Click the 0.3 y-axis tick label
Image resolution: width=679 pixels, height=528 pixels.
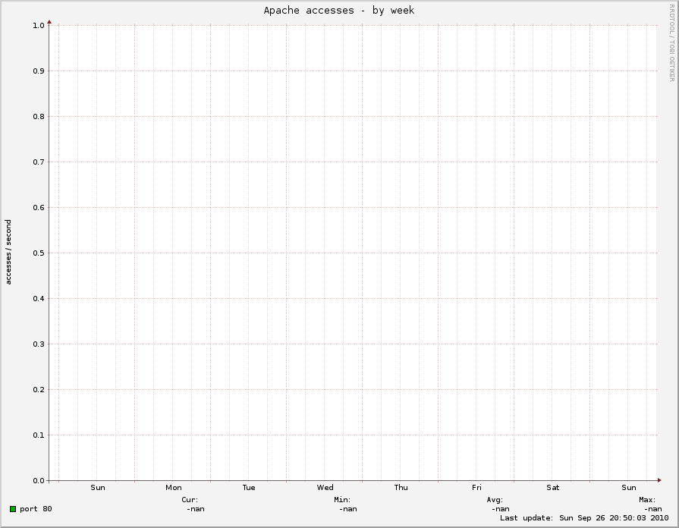39,344
